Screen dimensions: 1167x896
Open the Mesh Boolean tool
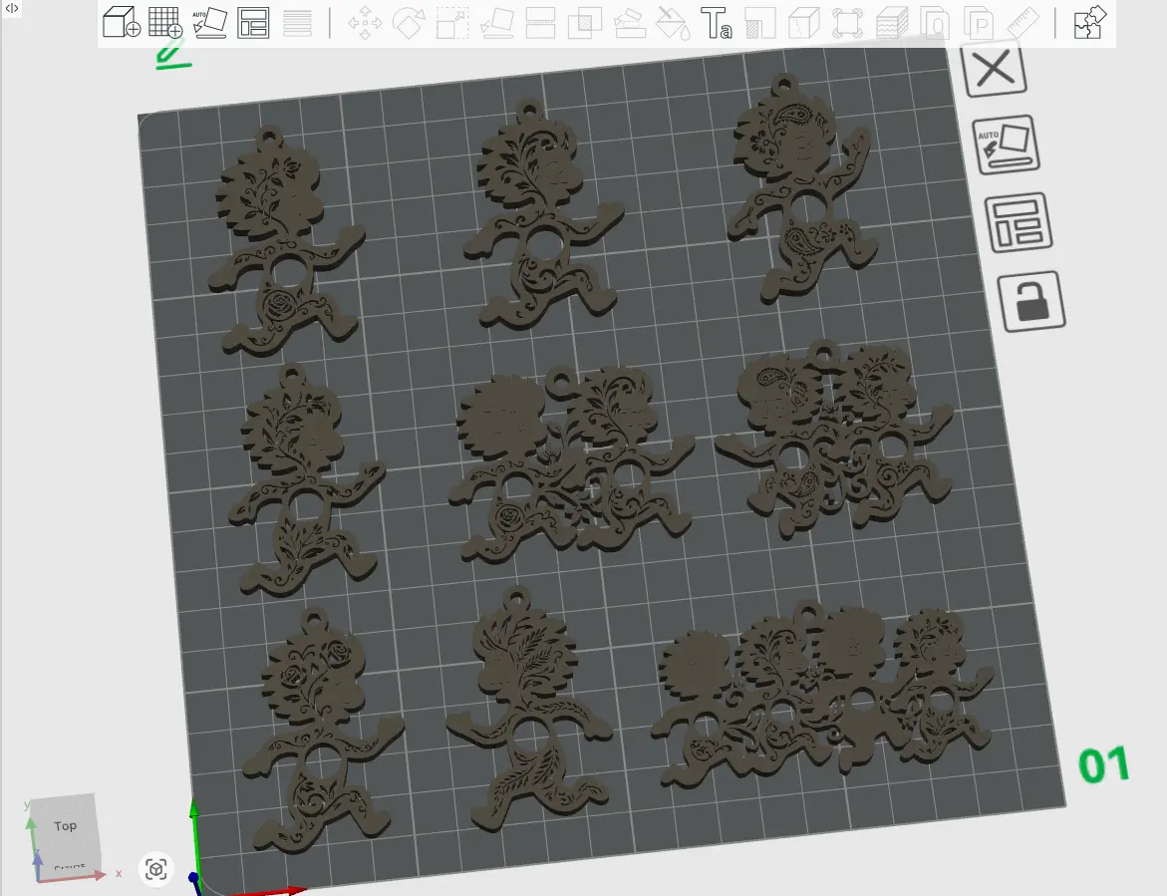click(x=584, y=23)
